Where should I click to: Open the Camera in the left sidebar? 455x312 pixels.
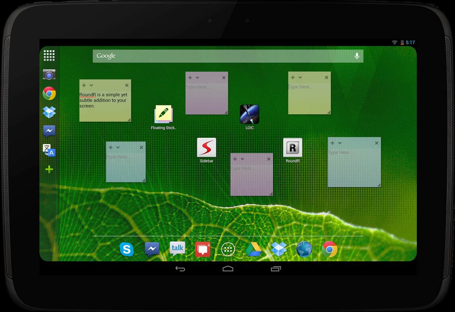(x=49, y=75)
